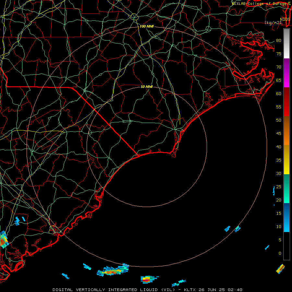Select the 100 NMI range ring label
Viewport: 292px width, 292px height.
[x=147, y=26]
